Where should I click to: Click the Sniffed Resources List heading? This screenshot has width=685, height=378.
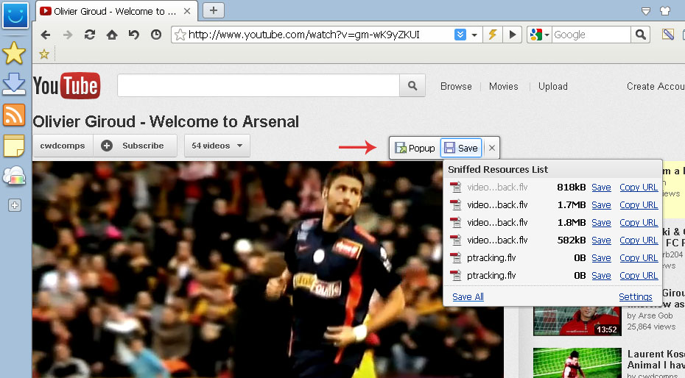pos(498,170)
